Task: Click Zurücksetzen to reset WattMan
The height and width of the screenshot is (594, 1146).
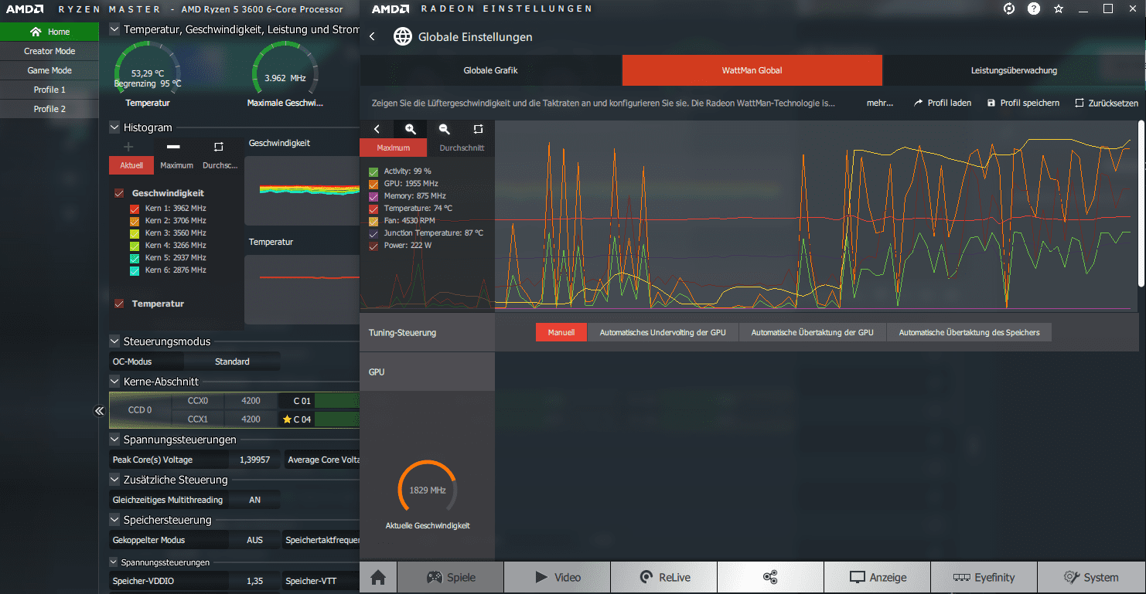Action: coord(1107,103)
